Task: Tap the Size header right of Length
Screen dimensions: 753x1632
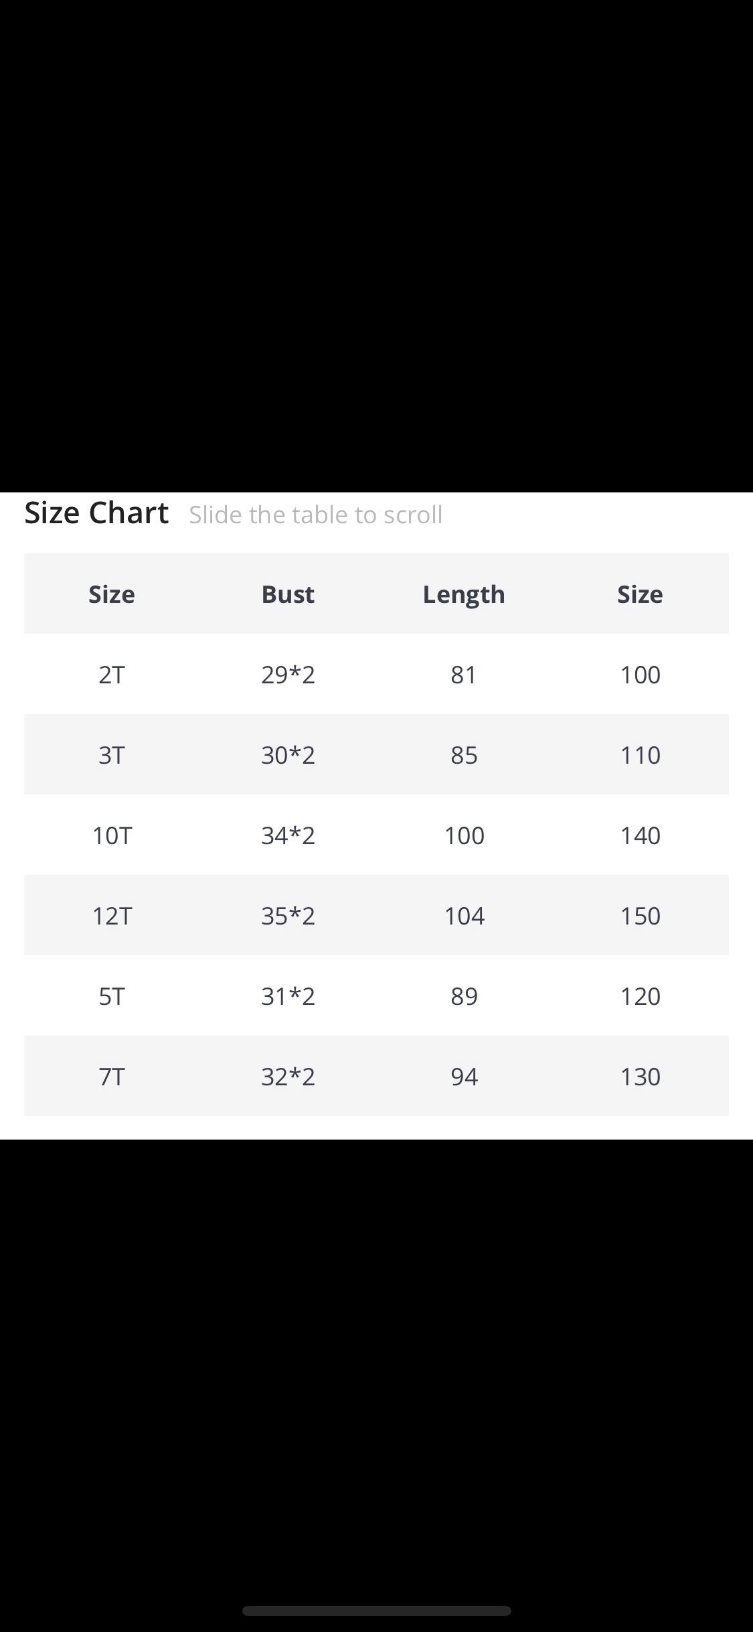Action: tap(640, 594)
